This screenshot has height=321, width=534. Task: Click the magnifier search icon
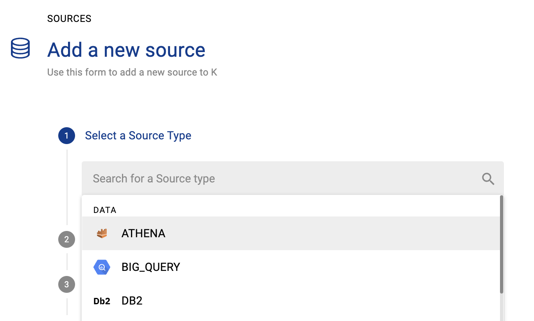[x=488, y=179]
